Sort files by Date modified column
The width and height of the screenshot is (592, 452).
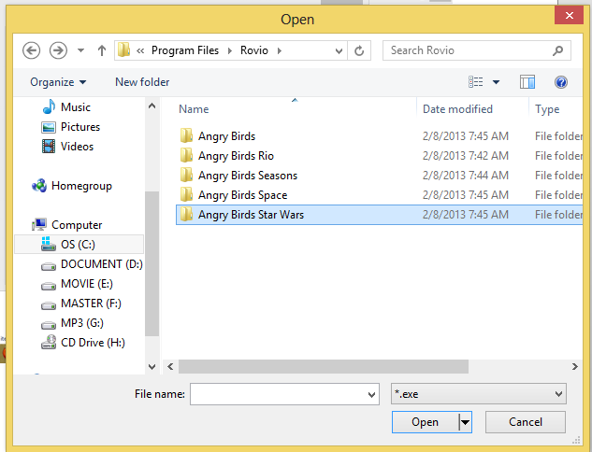tap(457, 109)
